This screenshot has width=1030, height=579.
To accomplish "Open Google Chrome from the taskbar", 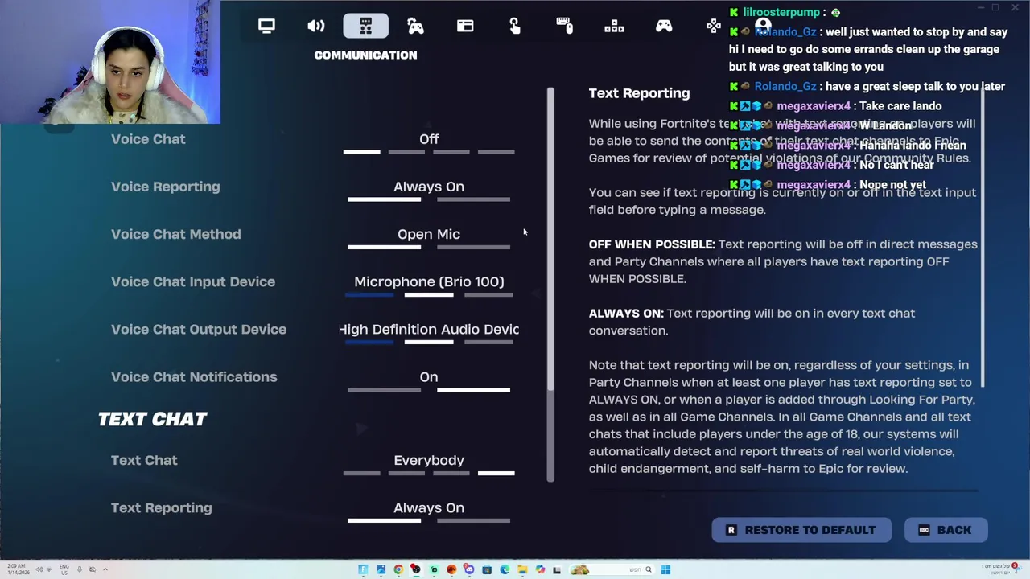I will click(399, 569).
